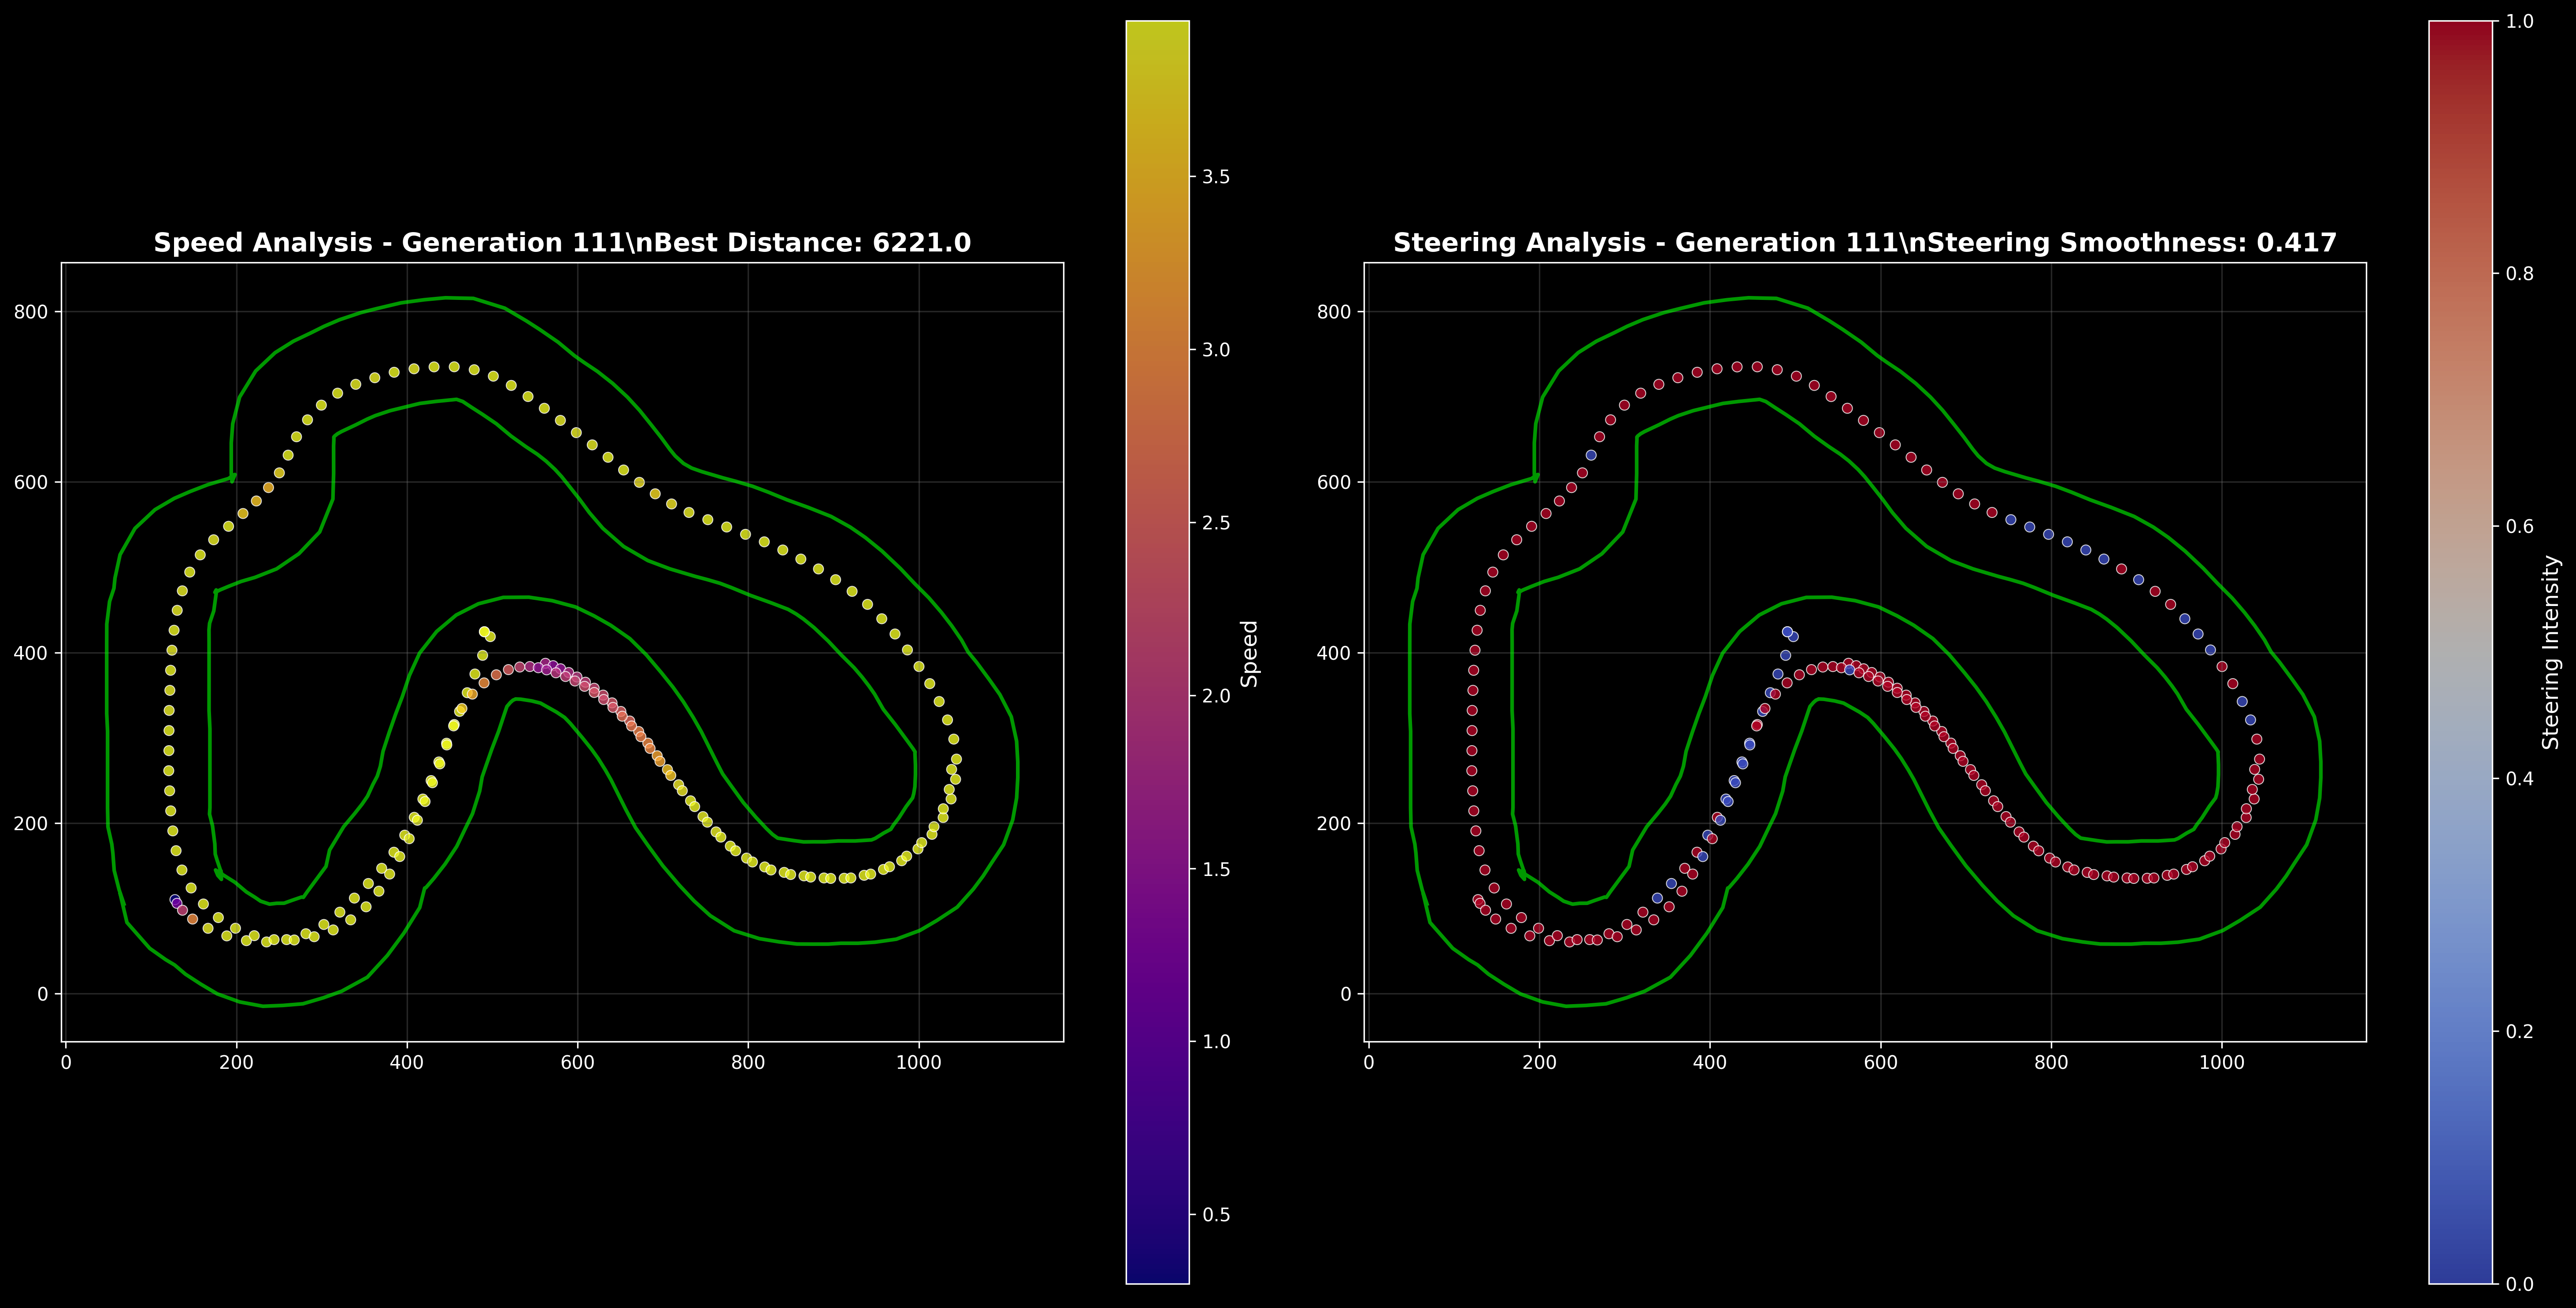The width and height of the screenshot is (2576, 1308).
Task: Click x-axis label 600 on speed plot
Action: coord(577,1063)
